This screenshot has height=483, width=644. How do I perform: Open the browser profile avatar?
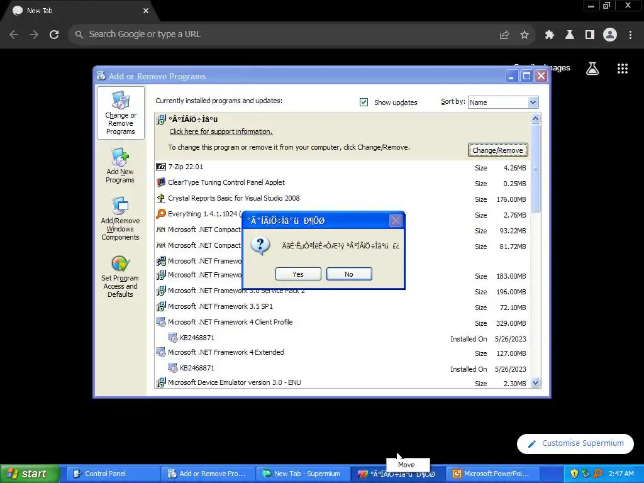[x=610, y=35]
